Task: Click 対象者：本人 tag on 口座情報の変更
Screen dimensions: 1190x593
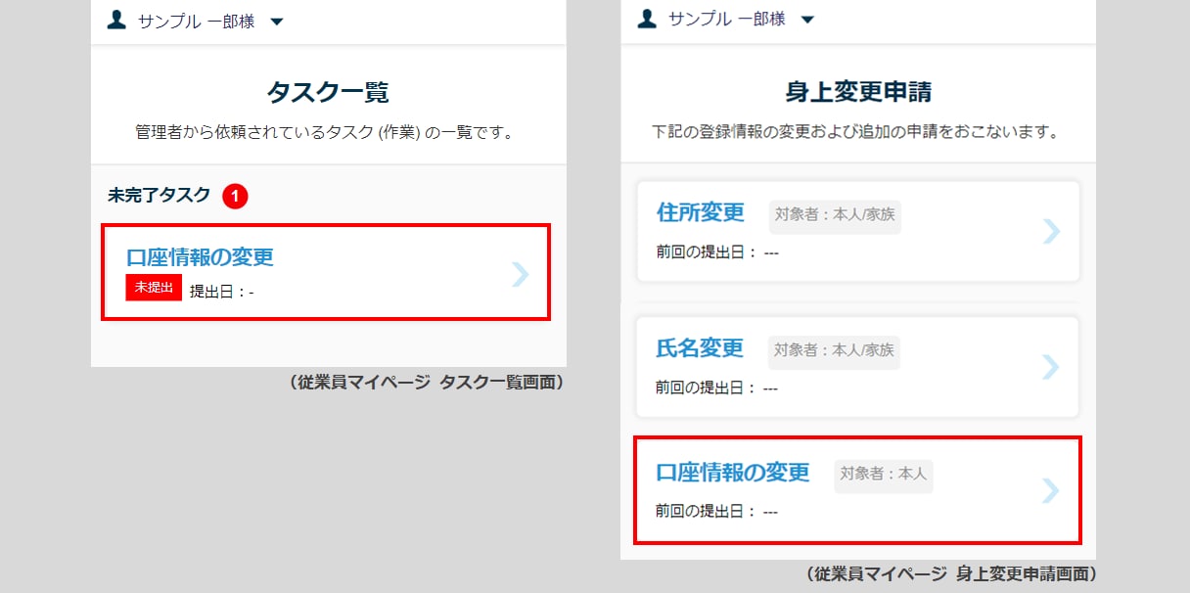Action: click(x=884, y=475)
